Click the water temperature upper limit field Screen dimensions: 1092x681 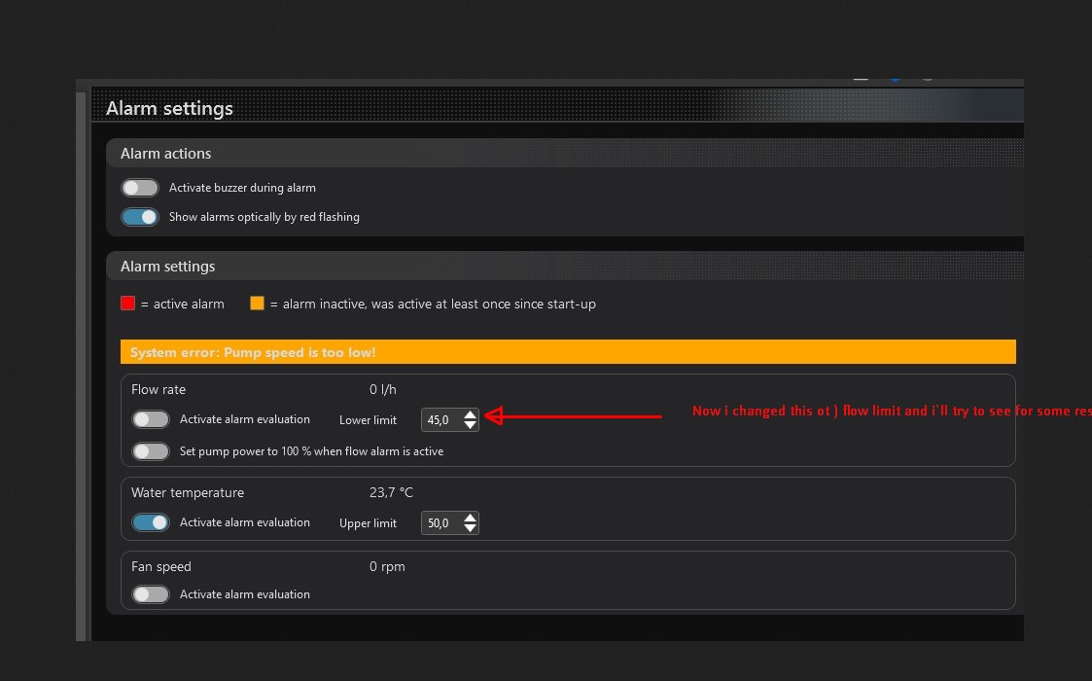tap(440, 523)
